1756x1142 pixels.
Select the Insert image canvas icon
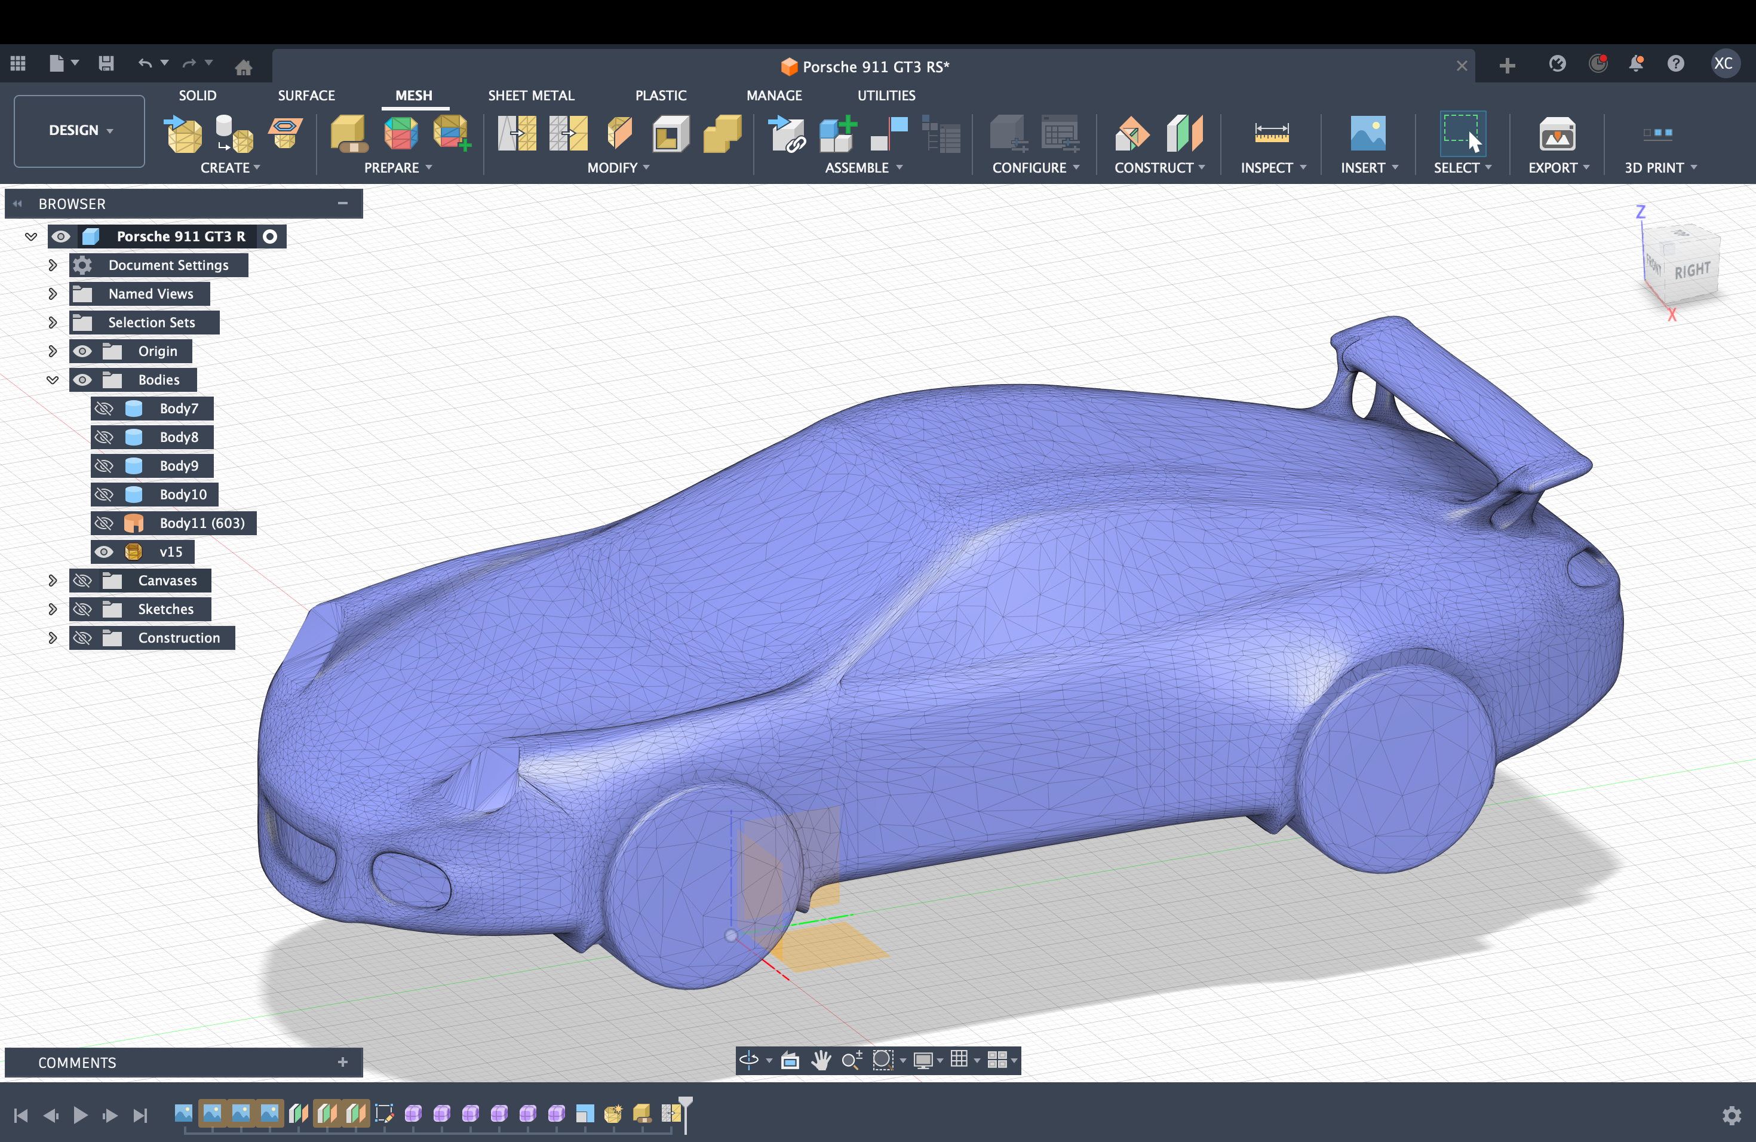[1367, 134]
